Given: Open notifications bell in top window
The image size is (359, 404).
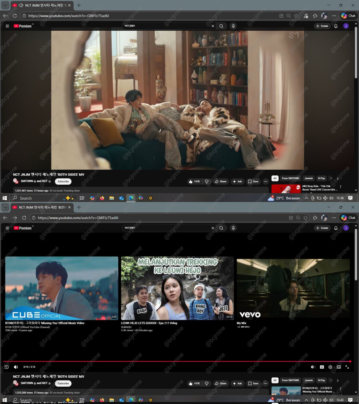Looking at the screenshot, I should 335,26.
